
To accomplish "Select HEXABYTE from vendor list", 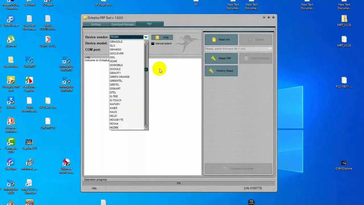I will tap(127, 120).
